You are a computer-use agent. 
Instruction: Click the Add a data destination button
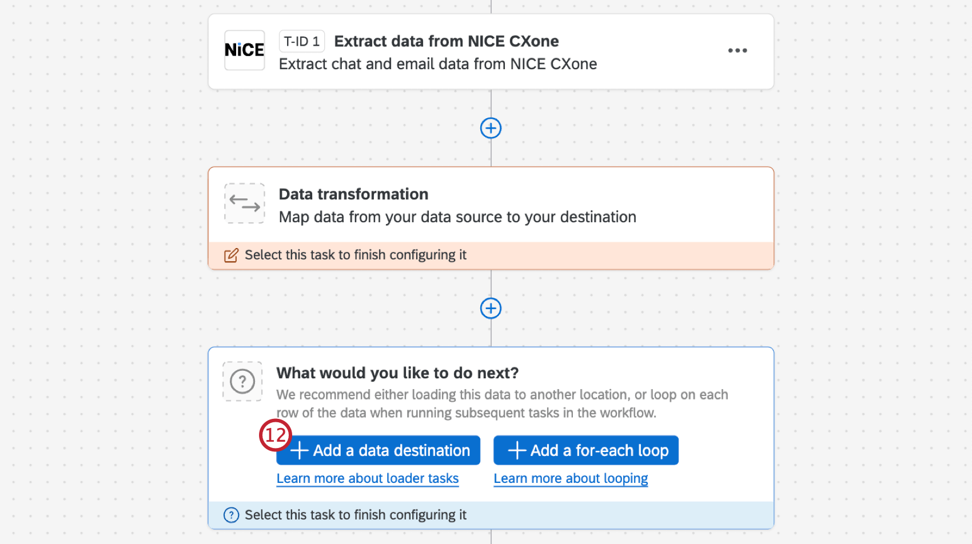(x=378, y=450)
